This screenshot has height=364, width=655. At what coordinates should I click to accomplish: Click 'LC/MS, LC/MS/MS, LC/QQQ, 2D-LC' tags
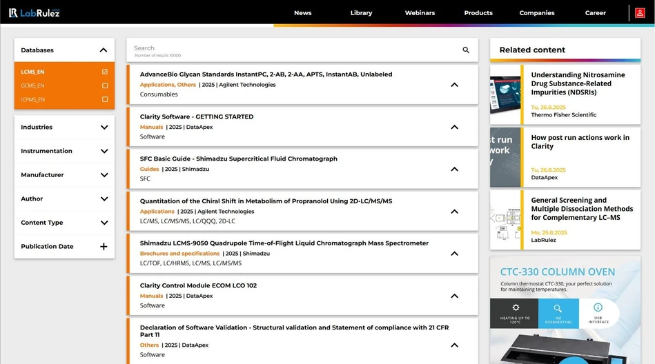coord(188,221)
